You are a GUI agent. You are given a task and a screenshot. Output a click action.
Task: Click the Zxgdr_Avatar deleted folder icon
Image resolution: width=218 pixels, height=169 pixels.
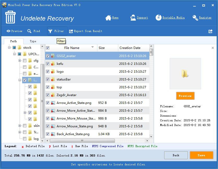[52, 95]
